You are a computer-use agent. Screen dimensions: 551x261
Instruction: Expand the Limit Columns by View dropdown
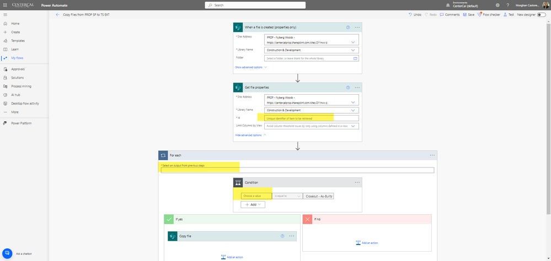click(353, 126)
